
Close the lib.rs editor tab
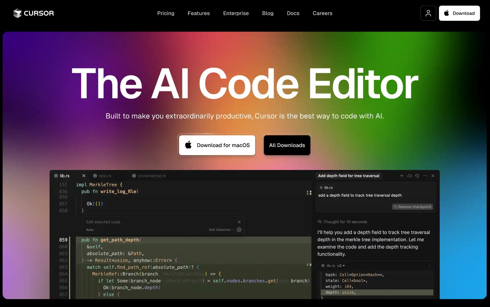(x=84, y=176)
